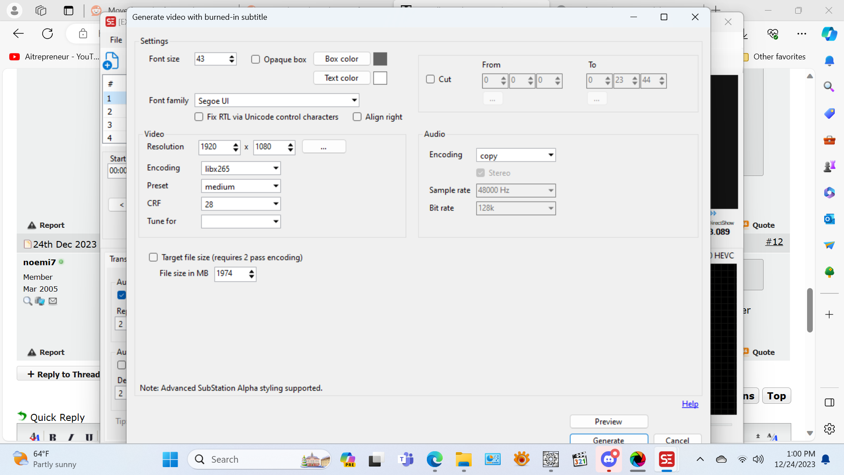Screen dimensions: 844x475
Task: Launch Media Player Classic taskbar icon
Action: pyautogui.click(x=580, y=460)
